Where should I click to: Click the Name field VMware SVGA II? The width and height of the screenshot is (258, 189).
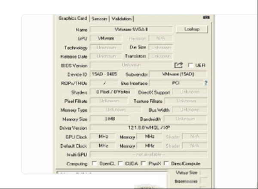131,29
